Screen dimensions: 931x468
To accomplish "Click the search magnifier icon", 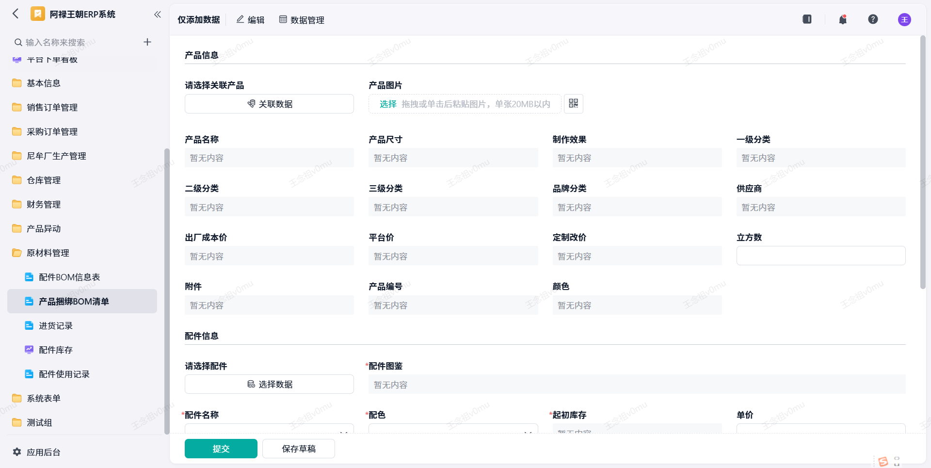I will (18, 42).
